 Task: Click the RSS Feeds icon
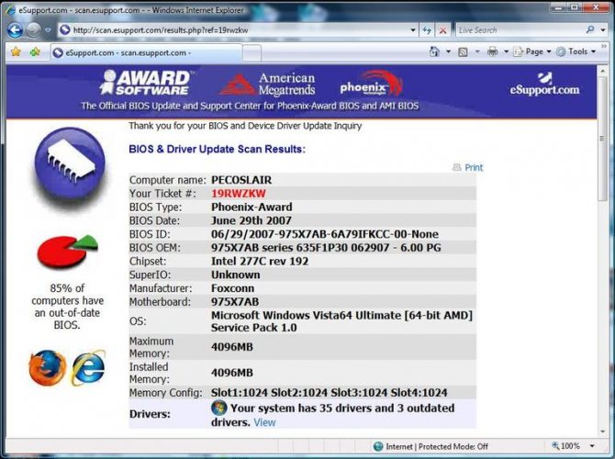(x=463, y=51)
